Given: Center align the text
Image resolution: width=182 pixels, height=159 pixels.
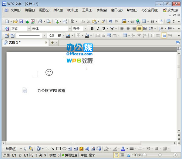Looking at the screenshot, I should pos(128,29).
